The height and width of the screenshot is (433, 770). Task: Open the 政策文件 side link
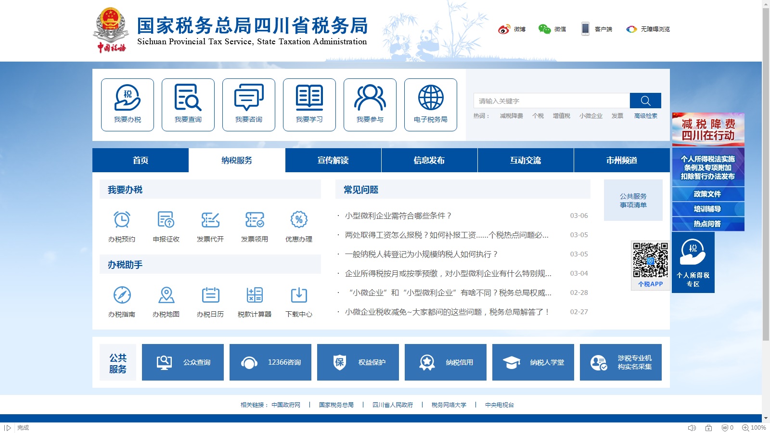[708, 194]
